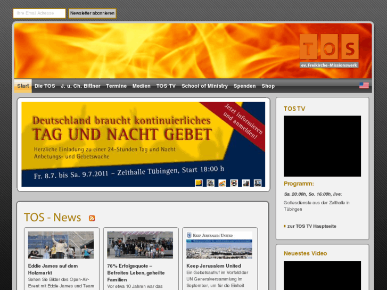Open the Die TOS menu item
Screen dimensions: 387x290
click(45, 86)
